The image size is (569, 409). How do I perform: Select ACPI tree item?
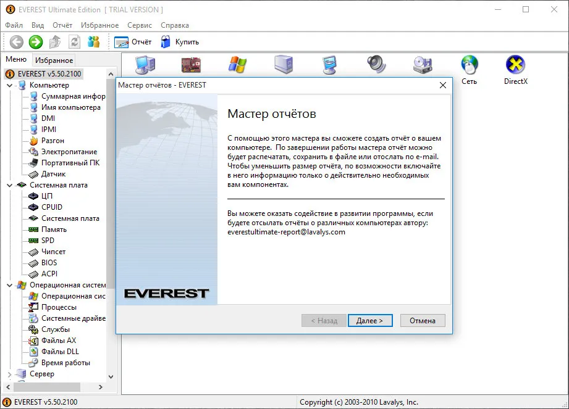tap(43, 274)
